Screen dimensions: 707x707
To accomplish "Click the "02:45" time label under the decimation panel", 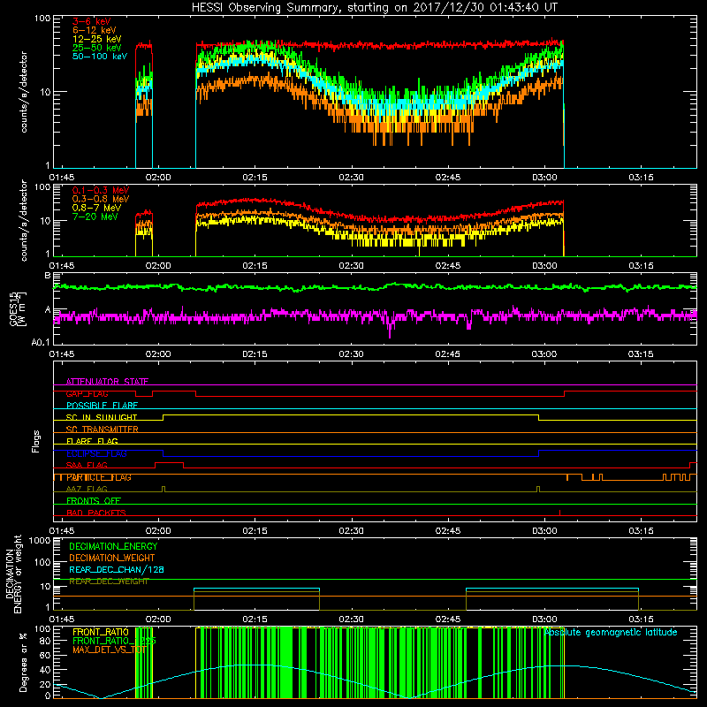I will [448, 620].
